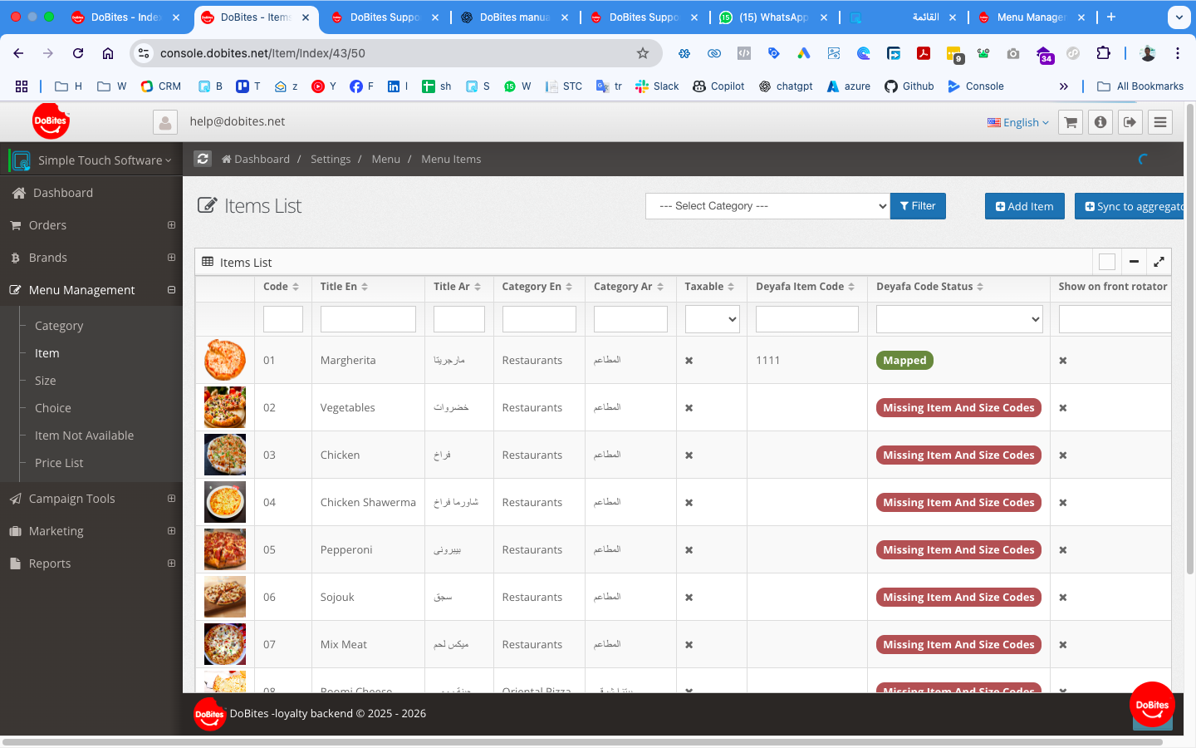Click the Add Item button
This screenshot has height=748, width=1196.
(1024, 206)
